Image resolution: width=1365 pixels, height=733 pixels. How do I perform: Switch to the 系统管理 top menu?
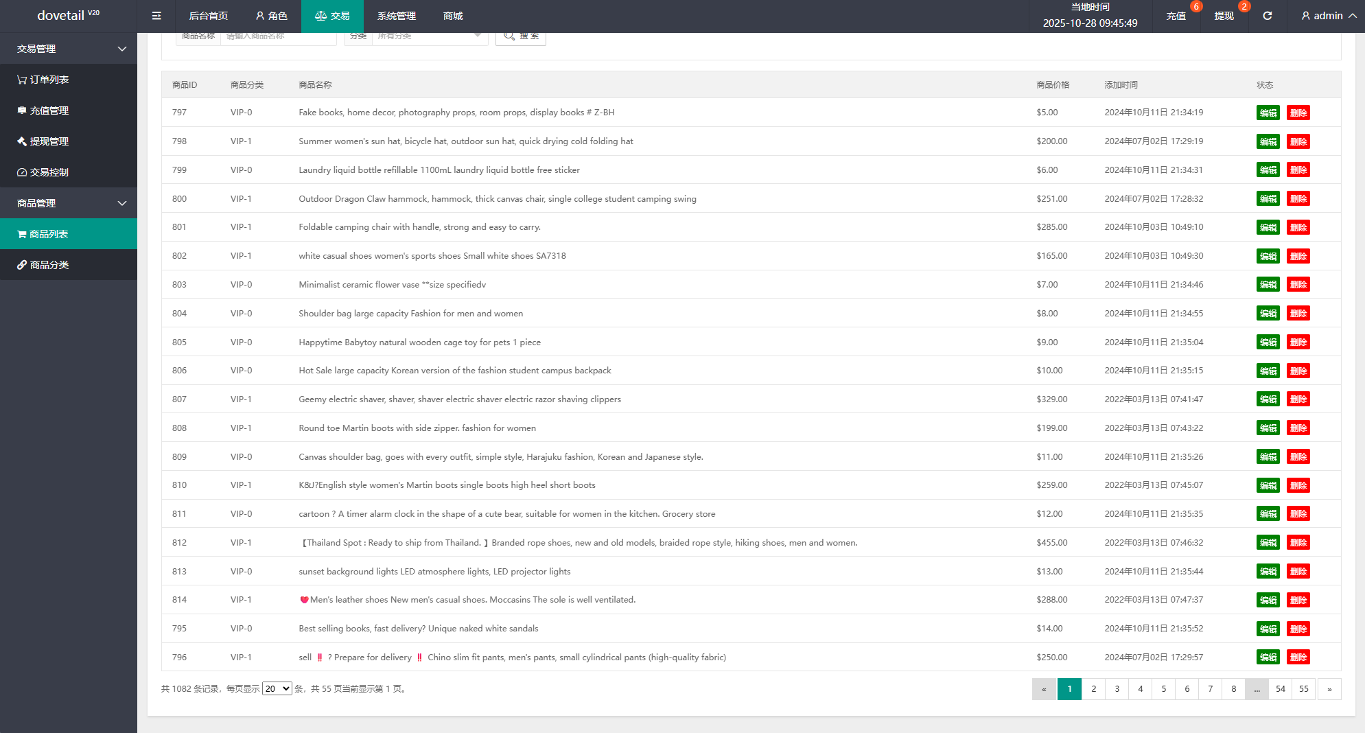click(x=396, y=16)
